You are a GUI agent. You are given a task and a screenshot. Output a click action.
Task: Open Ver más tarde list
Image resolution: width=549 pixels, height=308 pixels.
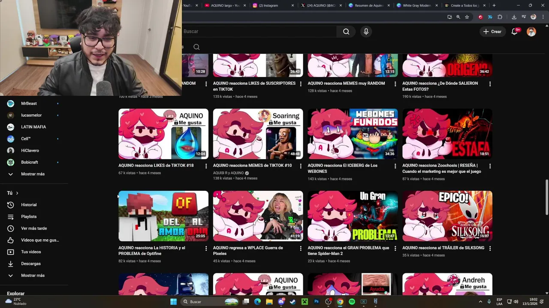[x=34, y=228]
